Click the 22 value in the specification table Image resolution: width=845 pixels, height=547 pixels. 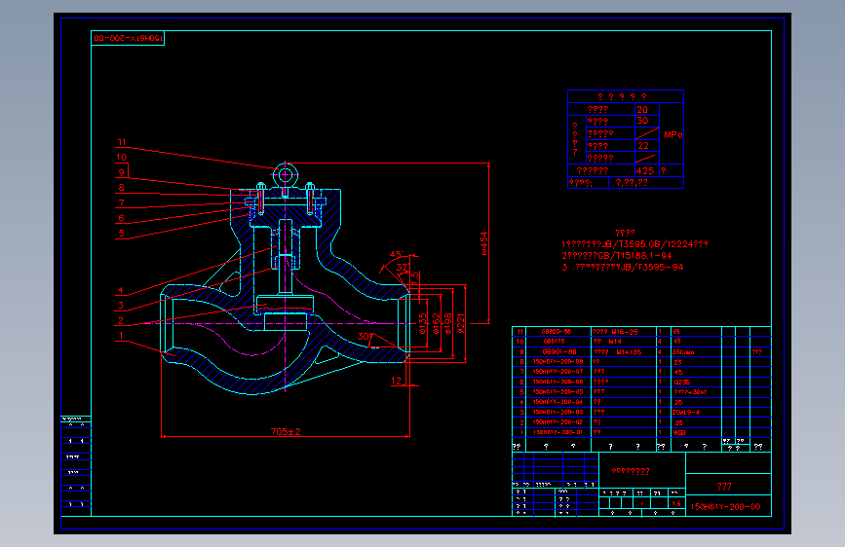click(x=643, y=146)
